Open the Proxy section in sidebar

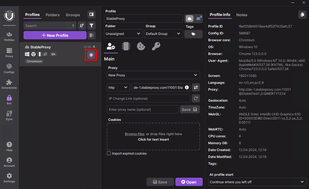tap(9, 52)
